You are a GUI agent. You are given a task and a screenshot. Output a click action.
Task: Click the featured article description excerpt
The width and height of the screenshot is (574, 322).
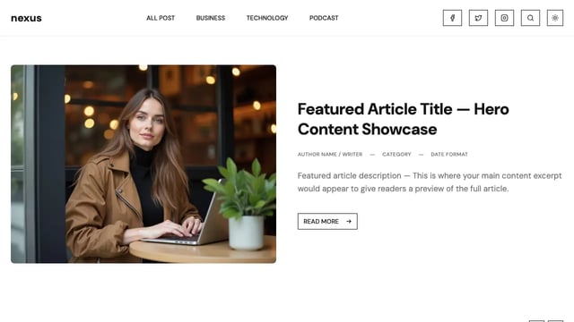(x=430, y=182)
